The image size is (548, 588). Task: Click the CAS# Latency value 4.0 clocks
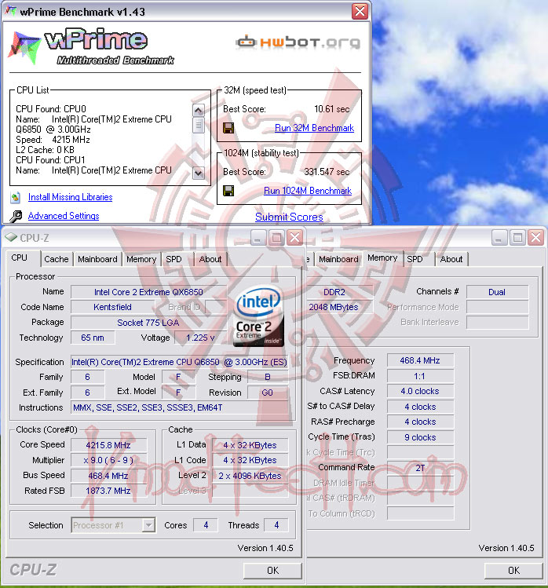[x=420, y=391]
